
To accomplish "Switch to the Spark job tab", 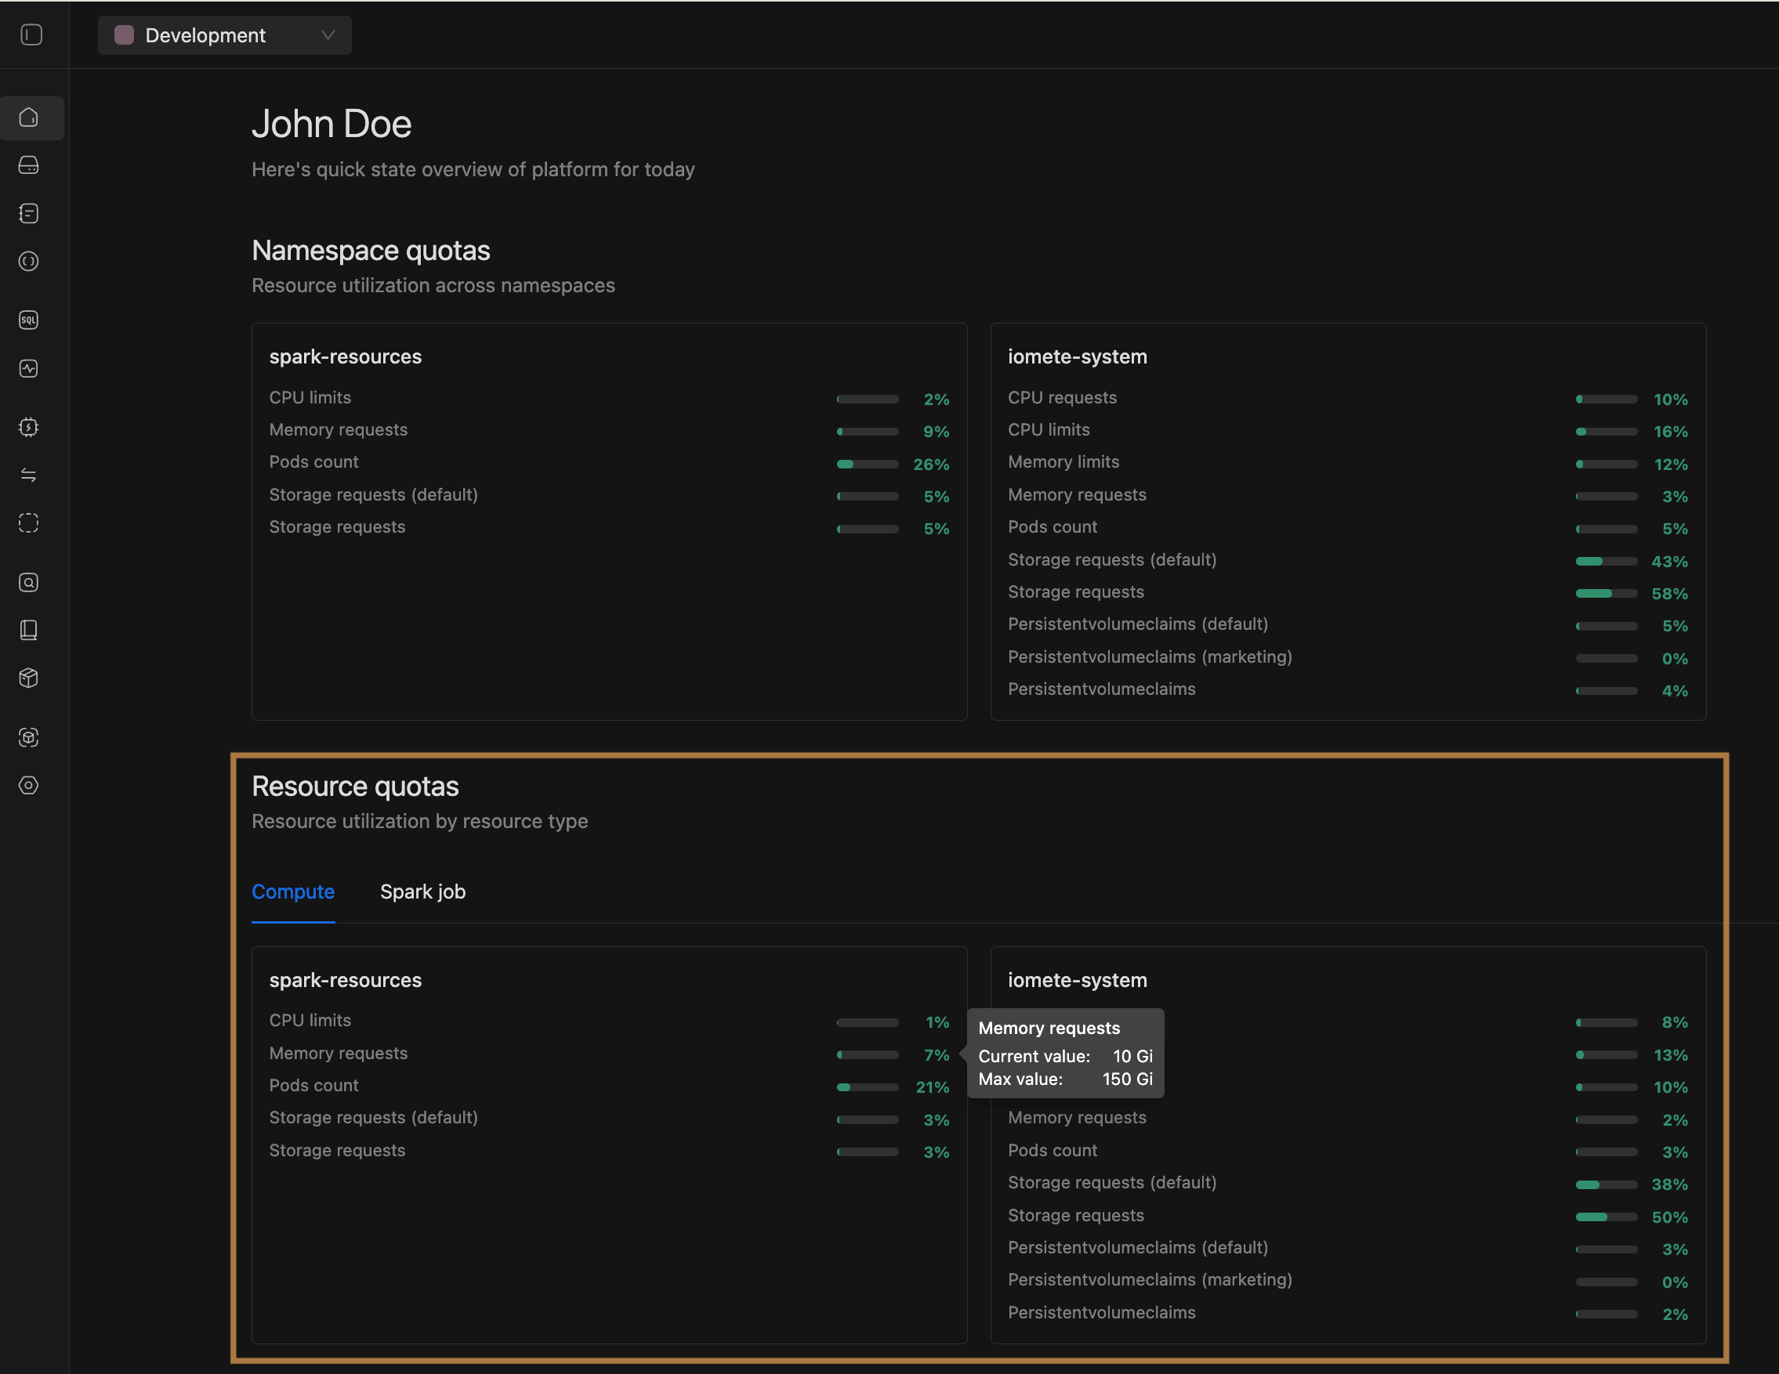I will pos(422,892).
